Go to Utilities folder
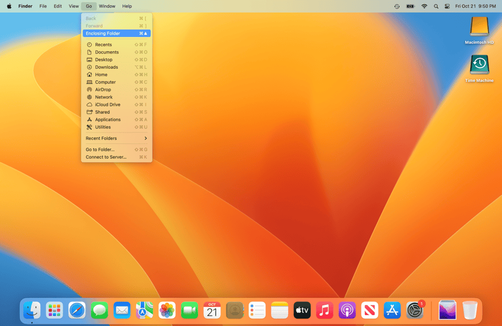 coord(117,127)
